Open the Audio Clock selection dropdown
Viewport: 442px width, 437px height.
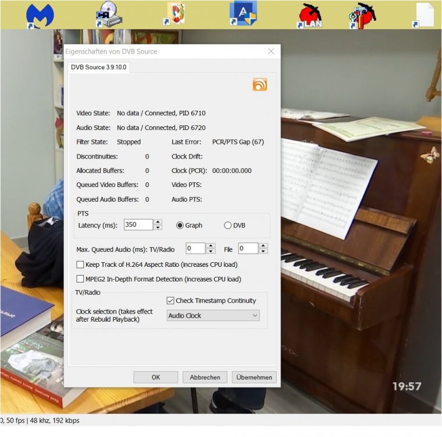(x=213, y=315)
